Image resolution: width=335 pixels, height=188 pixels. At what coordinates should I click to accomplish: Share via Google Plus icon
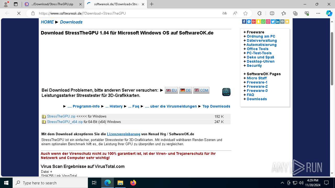coord(254,22)
